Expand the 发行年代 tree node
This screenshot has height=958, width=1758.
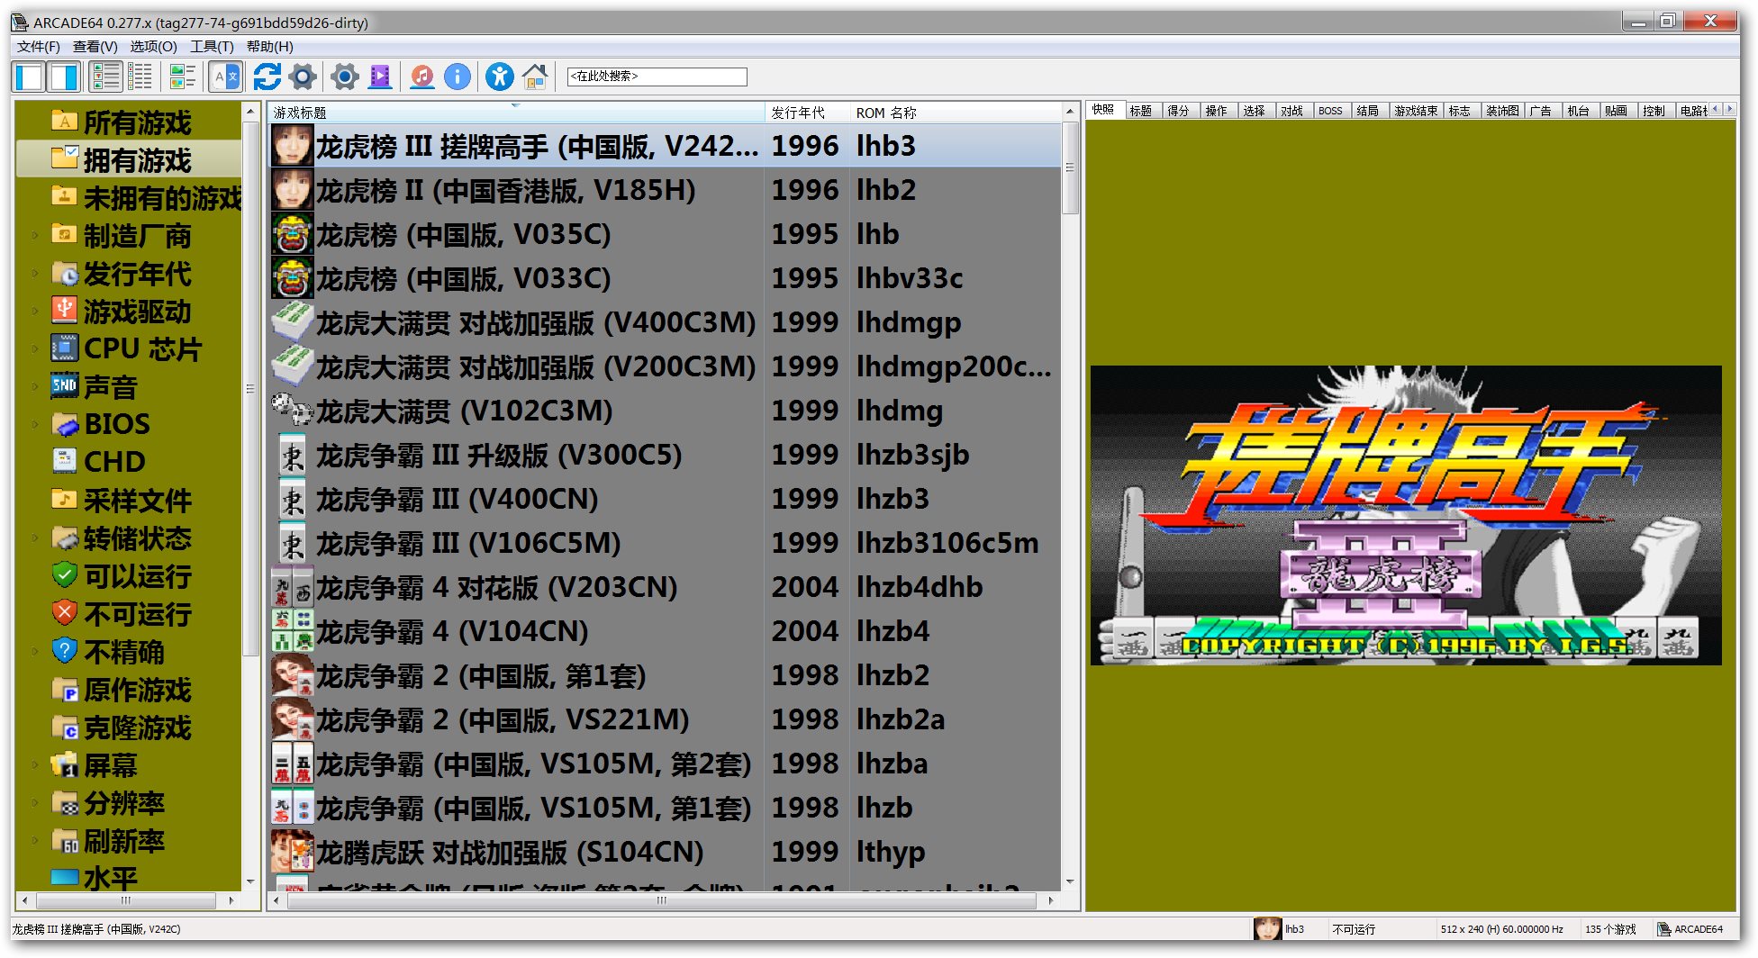pos(35,274)
